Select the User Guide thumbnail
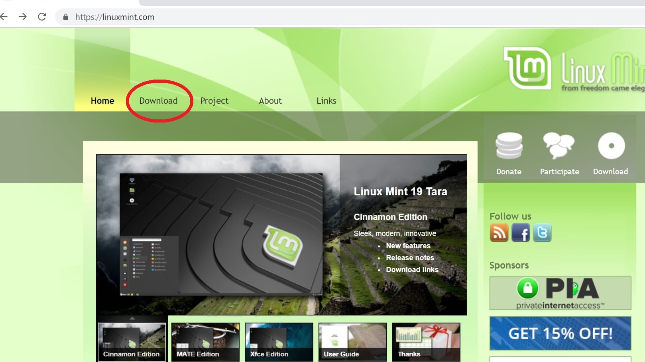This screenshot has height=362, width=645. pos(352,342)
